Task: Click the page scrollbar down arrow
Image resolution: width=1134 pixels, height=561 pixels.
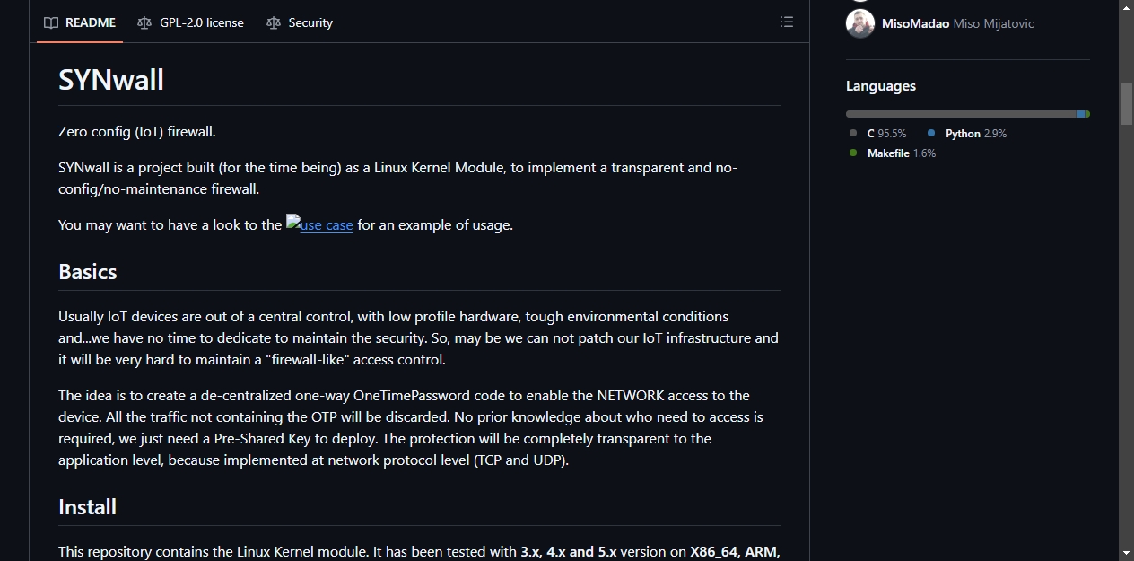Action: (1126, 553)
